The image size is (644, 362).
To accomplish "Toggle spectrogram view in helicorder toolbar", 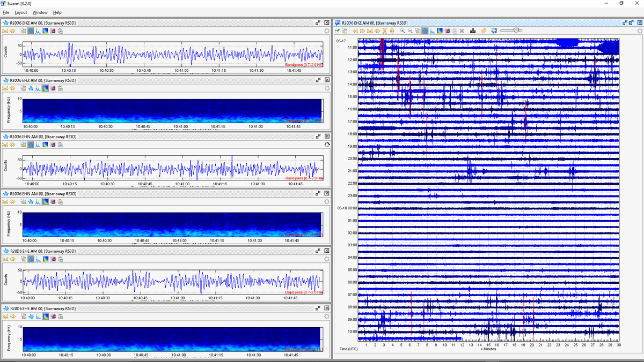I will click(440, 31).
